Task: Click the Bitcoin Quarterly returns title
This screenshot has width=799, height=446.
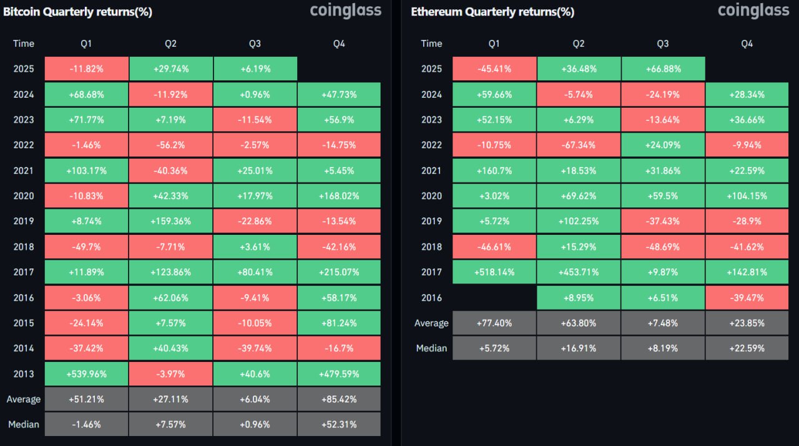Action: click(x=77, y=12)
